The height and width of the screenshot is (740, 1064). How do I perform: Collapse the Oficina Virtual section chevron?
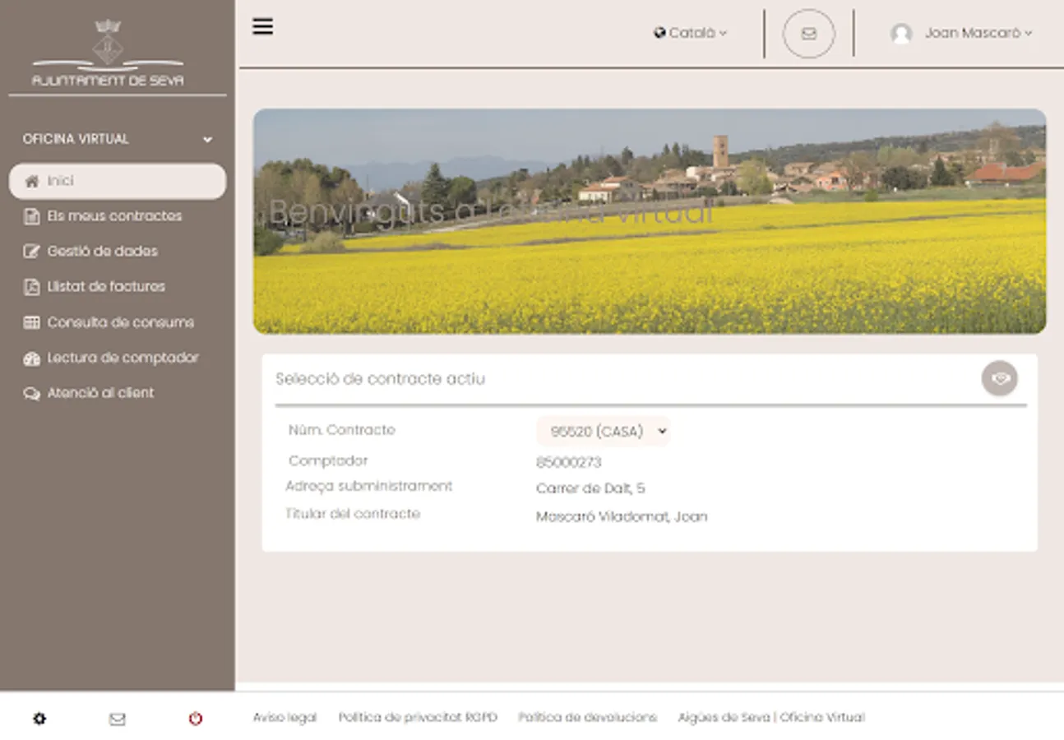[x=207, y=140]
